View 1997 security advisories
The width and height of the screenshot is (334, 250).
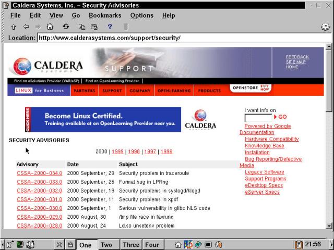[150, 152]
